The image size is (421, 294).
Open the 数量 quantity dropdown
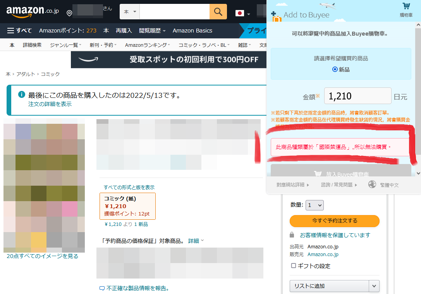(314, 205)
